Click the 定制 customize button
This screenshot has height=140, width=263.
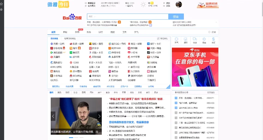pyautogui.click(x=212, y=32)
